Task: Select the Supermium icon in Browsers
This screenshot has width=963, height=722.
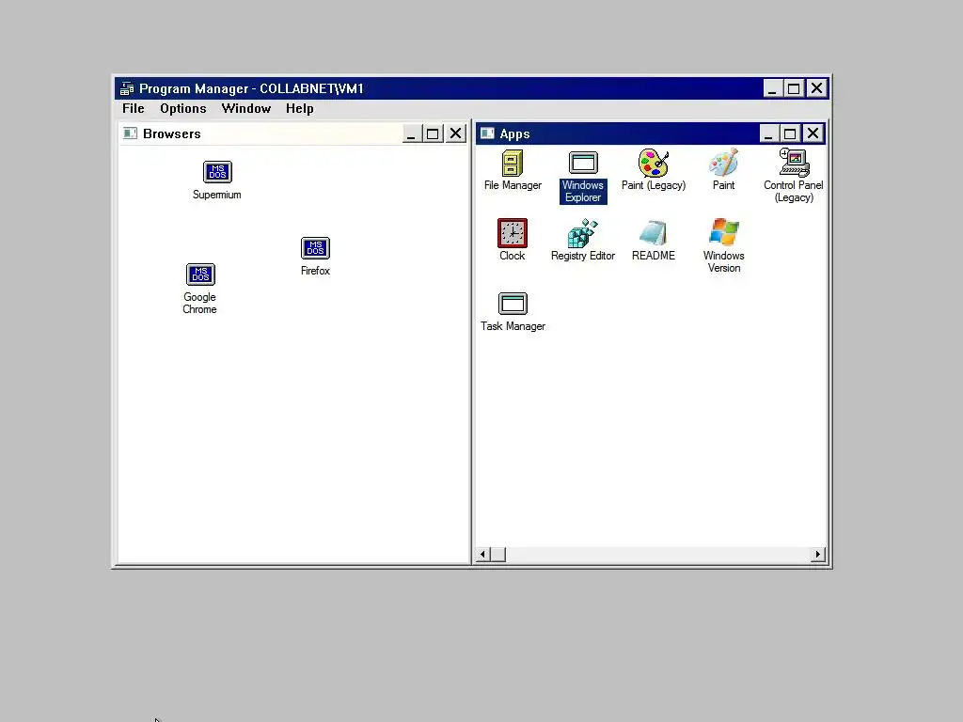Action: [x=217, y=172]
